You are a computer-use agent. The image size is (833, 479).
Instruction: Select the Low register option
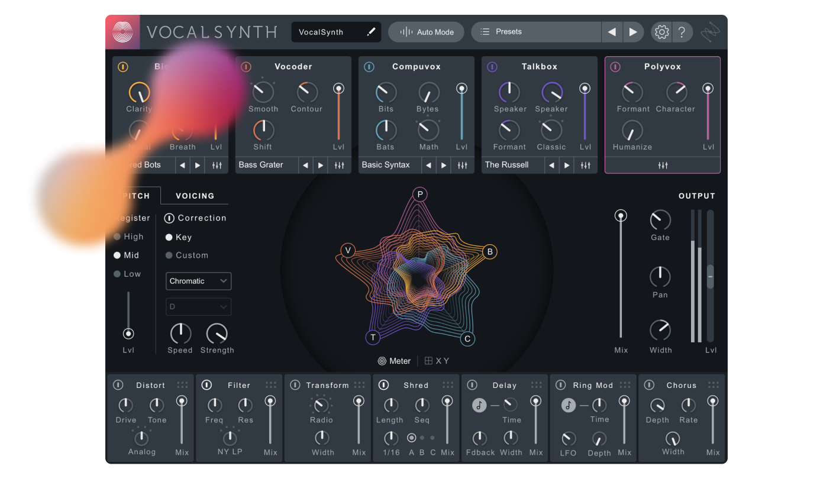(127, 274)
